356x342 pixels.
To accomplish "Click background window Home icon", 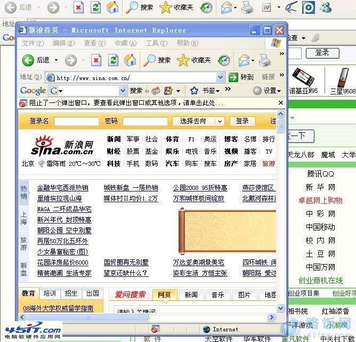I will point(112,7).
